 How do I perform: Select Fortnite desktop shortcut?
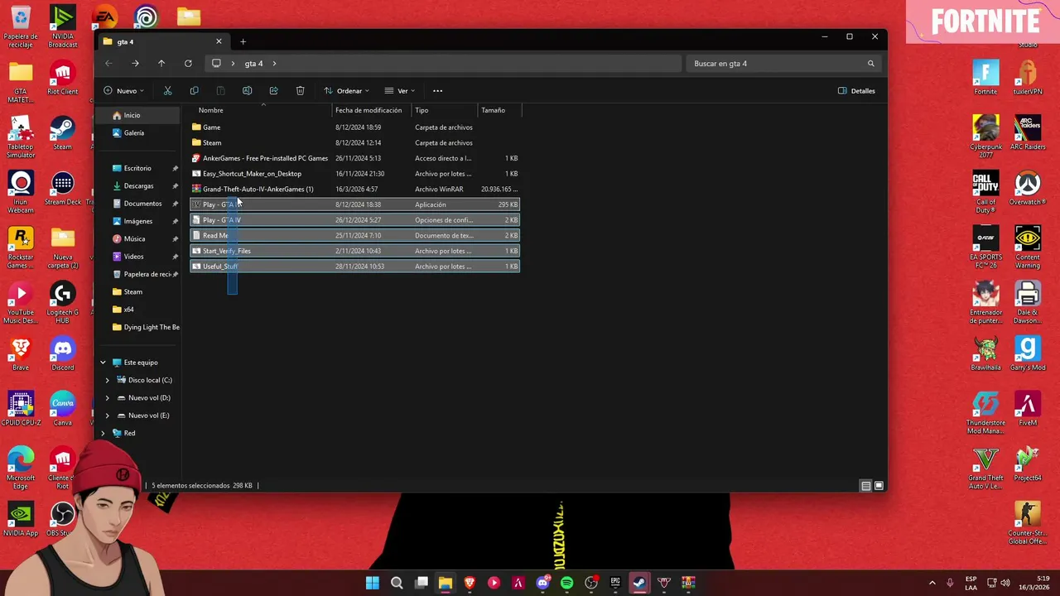tap(985, 77)
